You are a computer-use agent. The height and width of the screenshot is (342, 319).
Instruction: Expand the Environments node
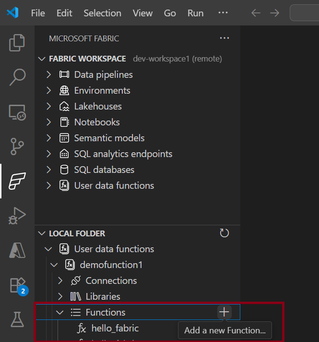tap(49, 90)
